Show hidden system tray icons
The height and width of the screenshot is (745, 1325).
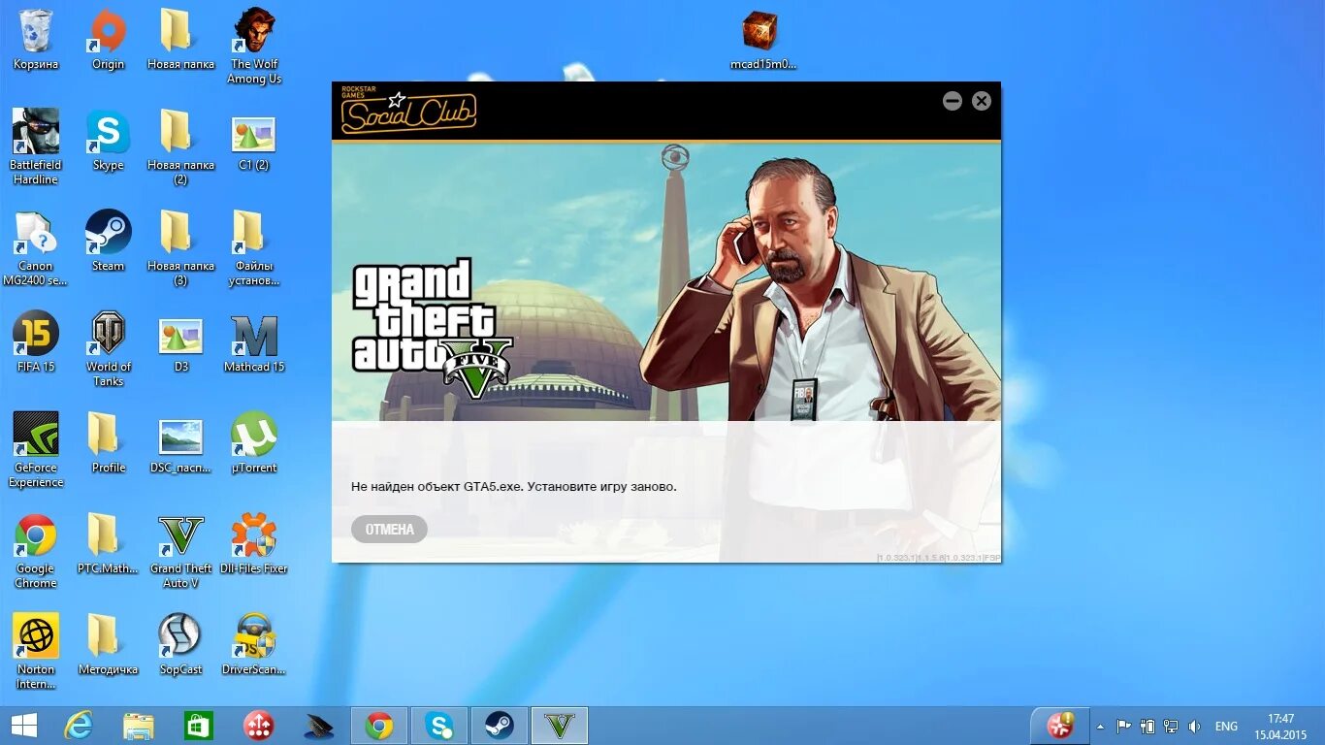tap(1100, 726)
